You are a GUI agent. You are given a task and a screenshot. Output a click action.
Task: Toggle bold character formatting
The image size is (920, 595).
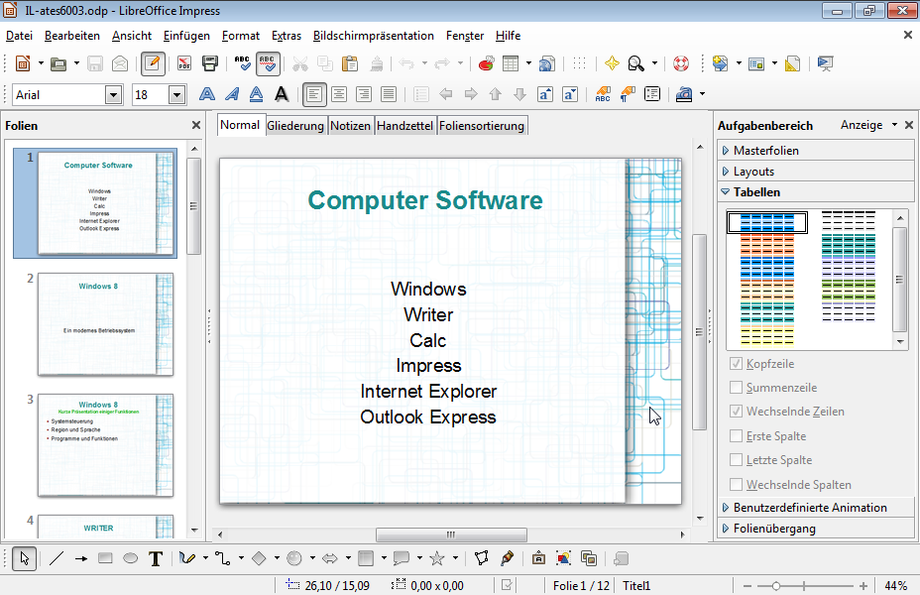tap(281, 94)
